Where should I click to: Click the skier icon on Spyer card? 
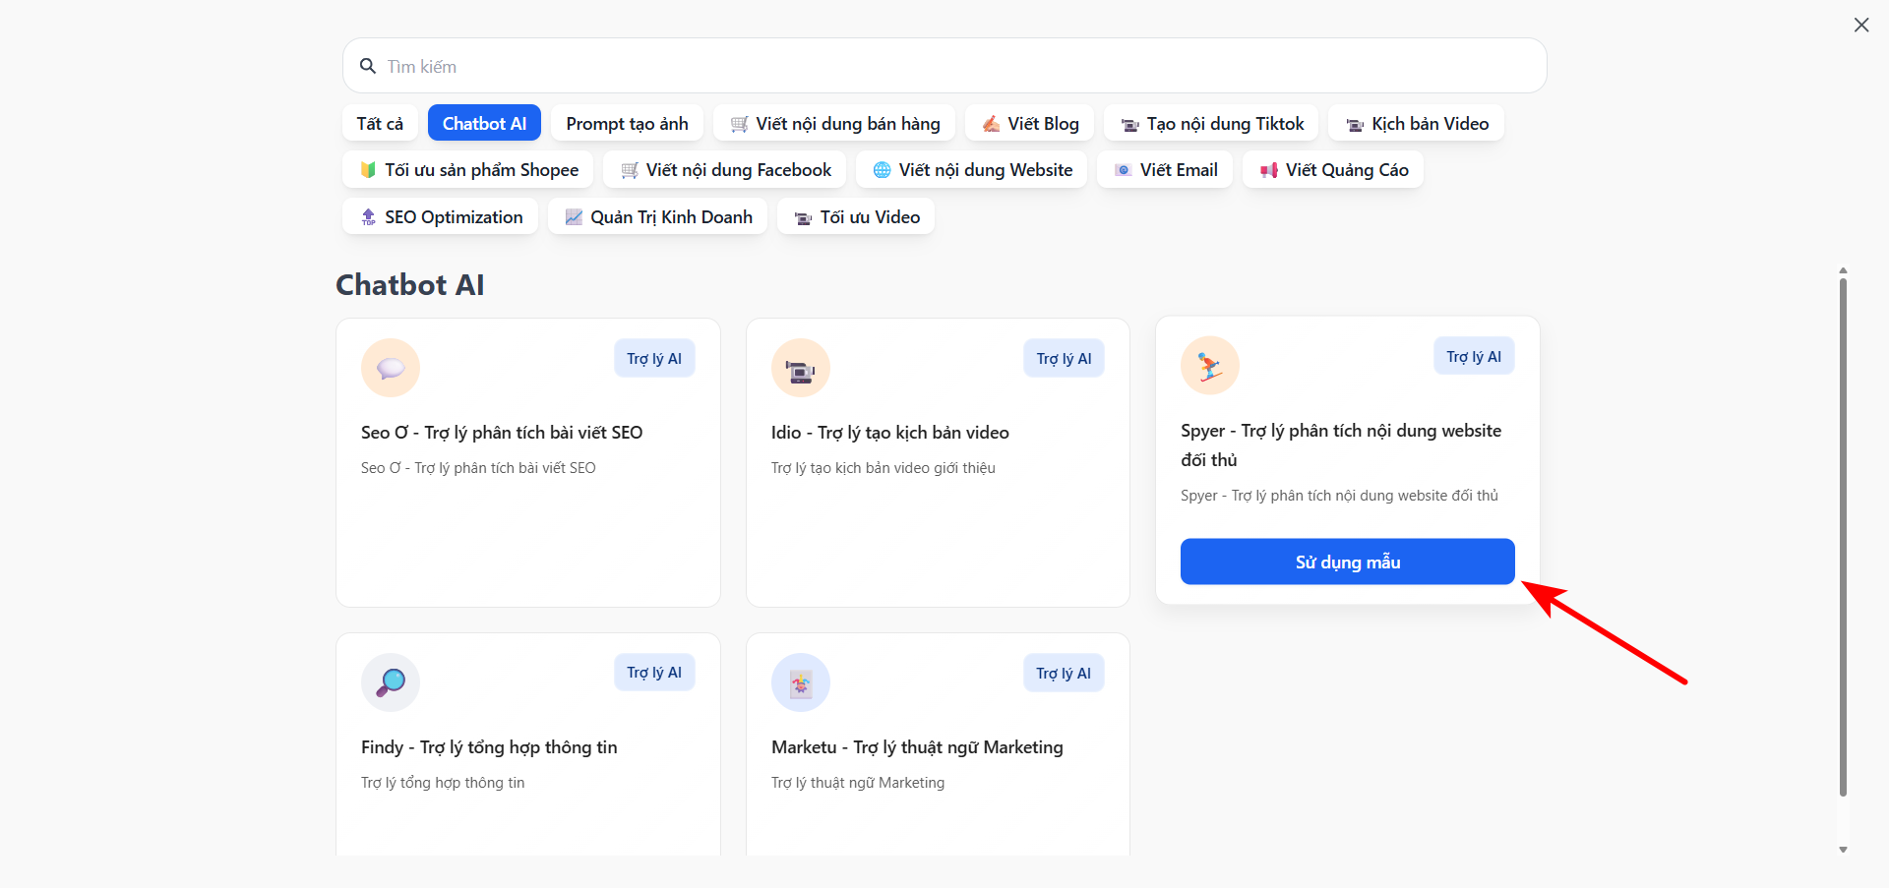tap(1209, 366)
